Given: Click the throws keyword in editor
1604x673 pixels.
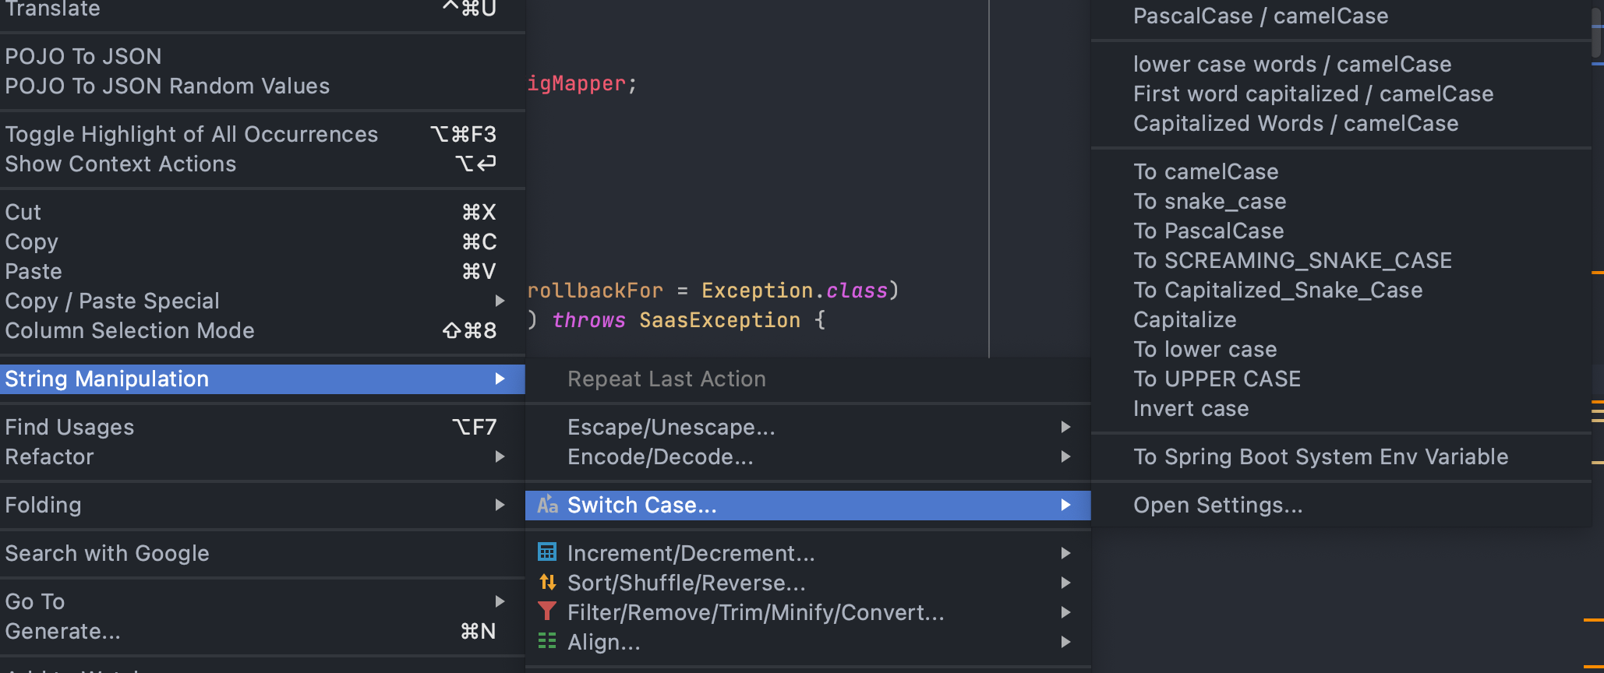Looking at the screenshot, I should pyautogui.click(x=588, y=320).
